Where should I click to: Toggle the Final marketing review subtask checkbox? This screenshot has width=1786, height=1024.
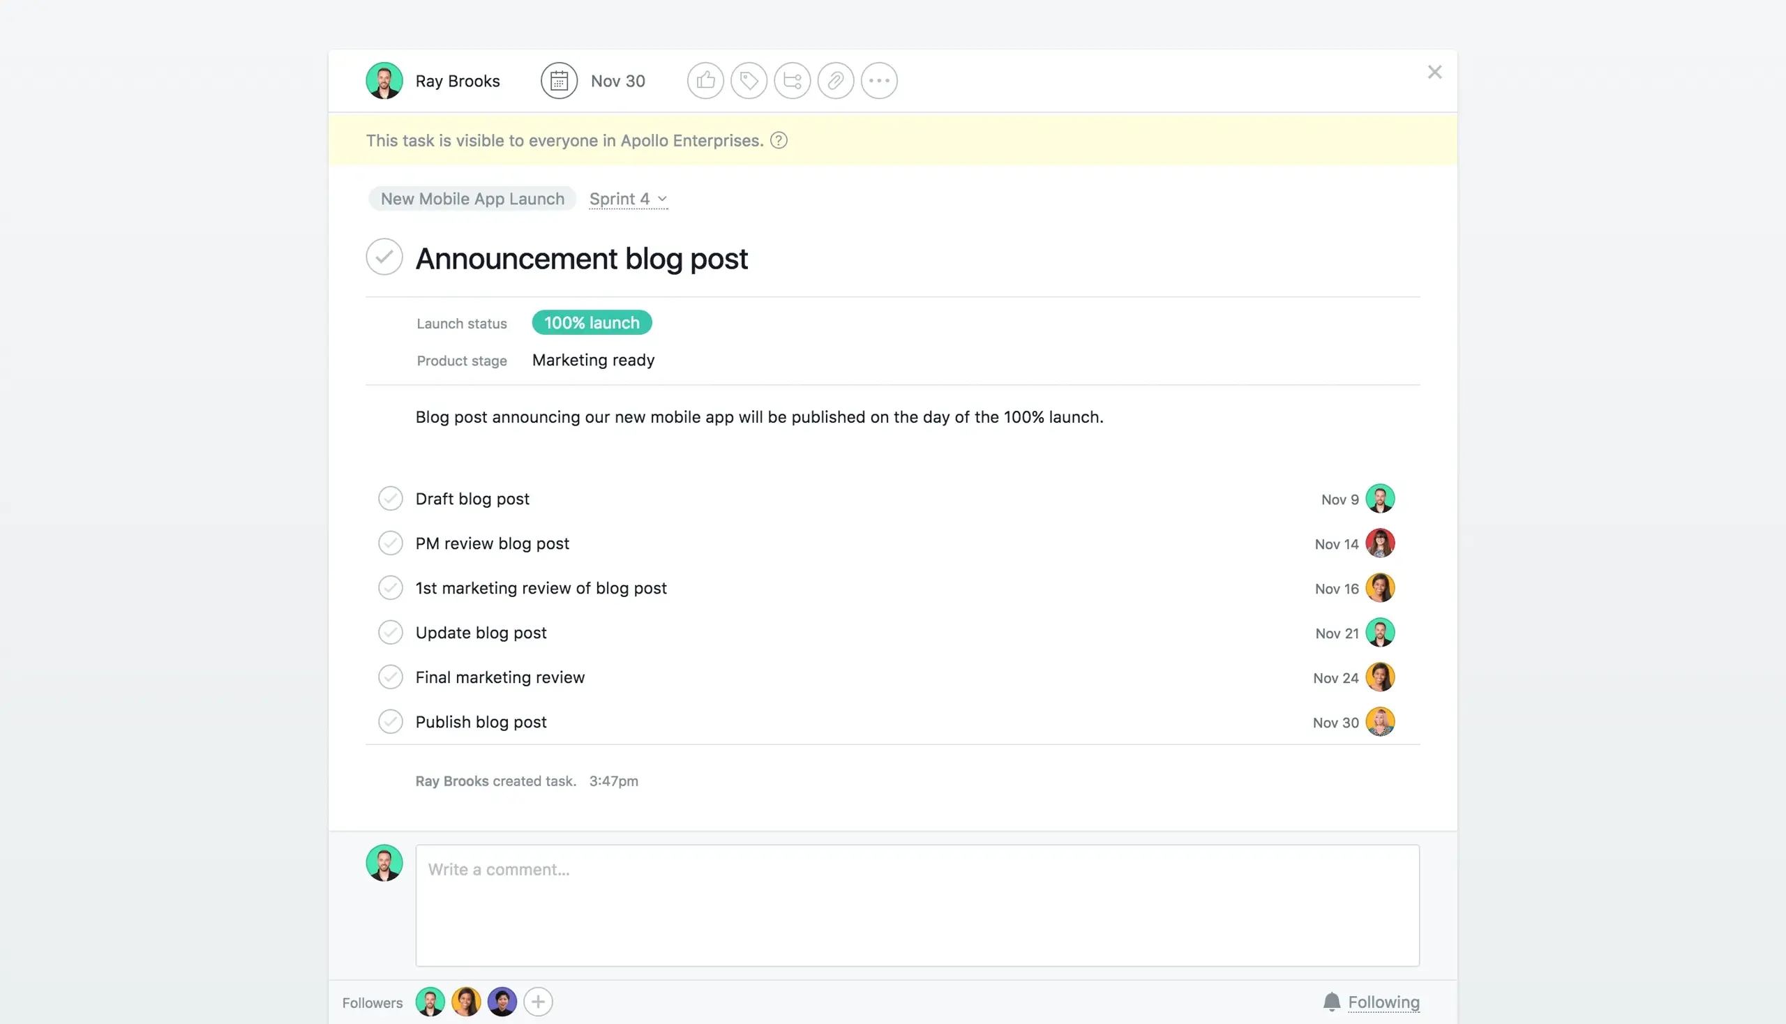pos(391,677)
